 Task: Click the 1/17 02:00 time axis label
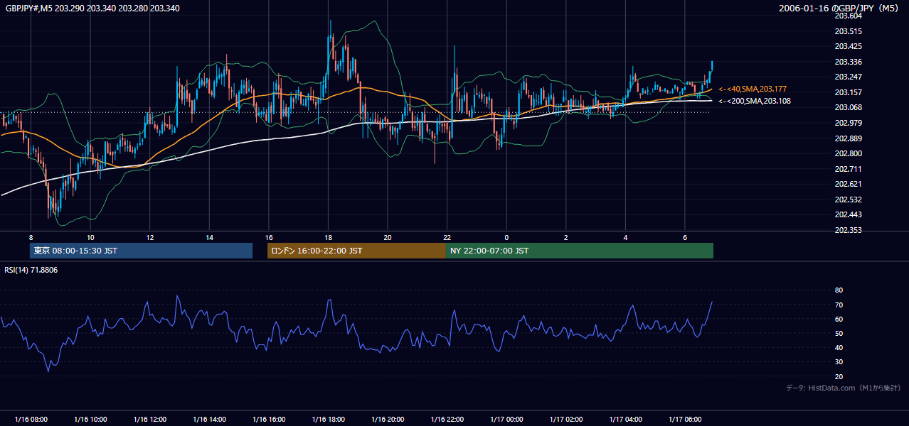566,420
